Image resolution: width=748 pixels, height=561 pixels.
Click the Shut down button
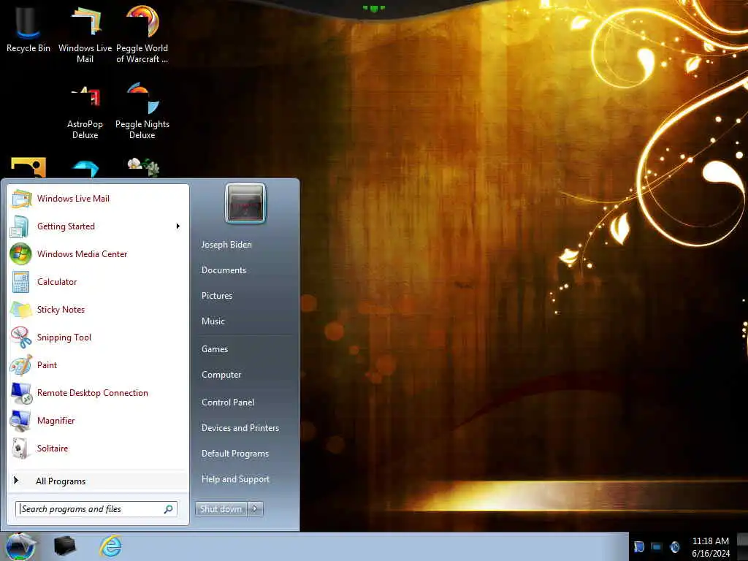221,509
